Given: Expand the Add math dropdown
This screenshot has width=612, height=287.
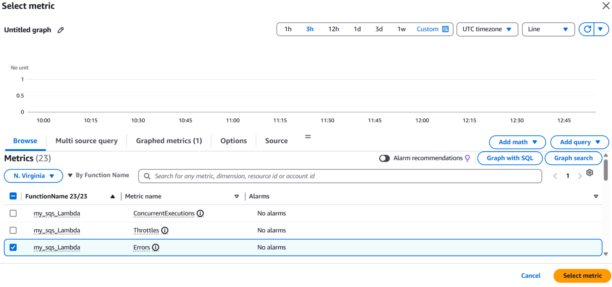Looking at the screenshot, I should [x=518, y=142].
